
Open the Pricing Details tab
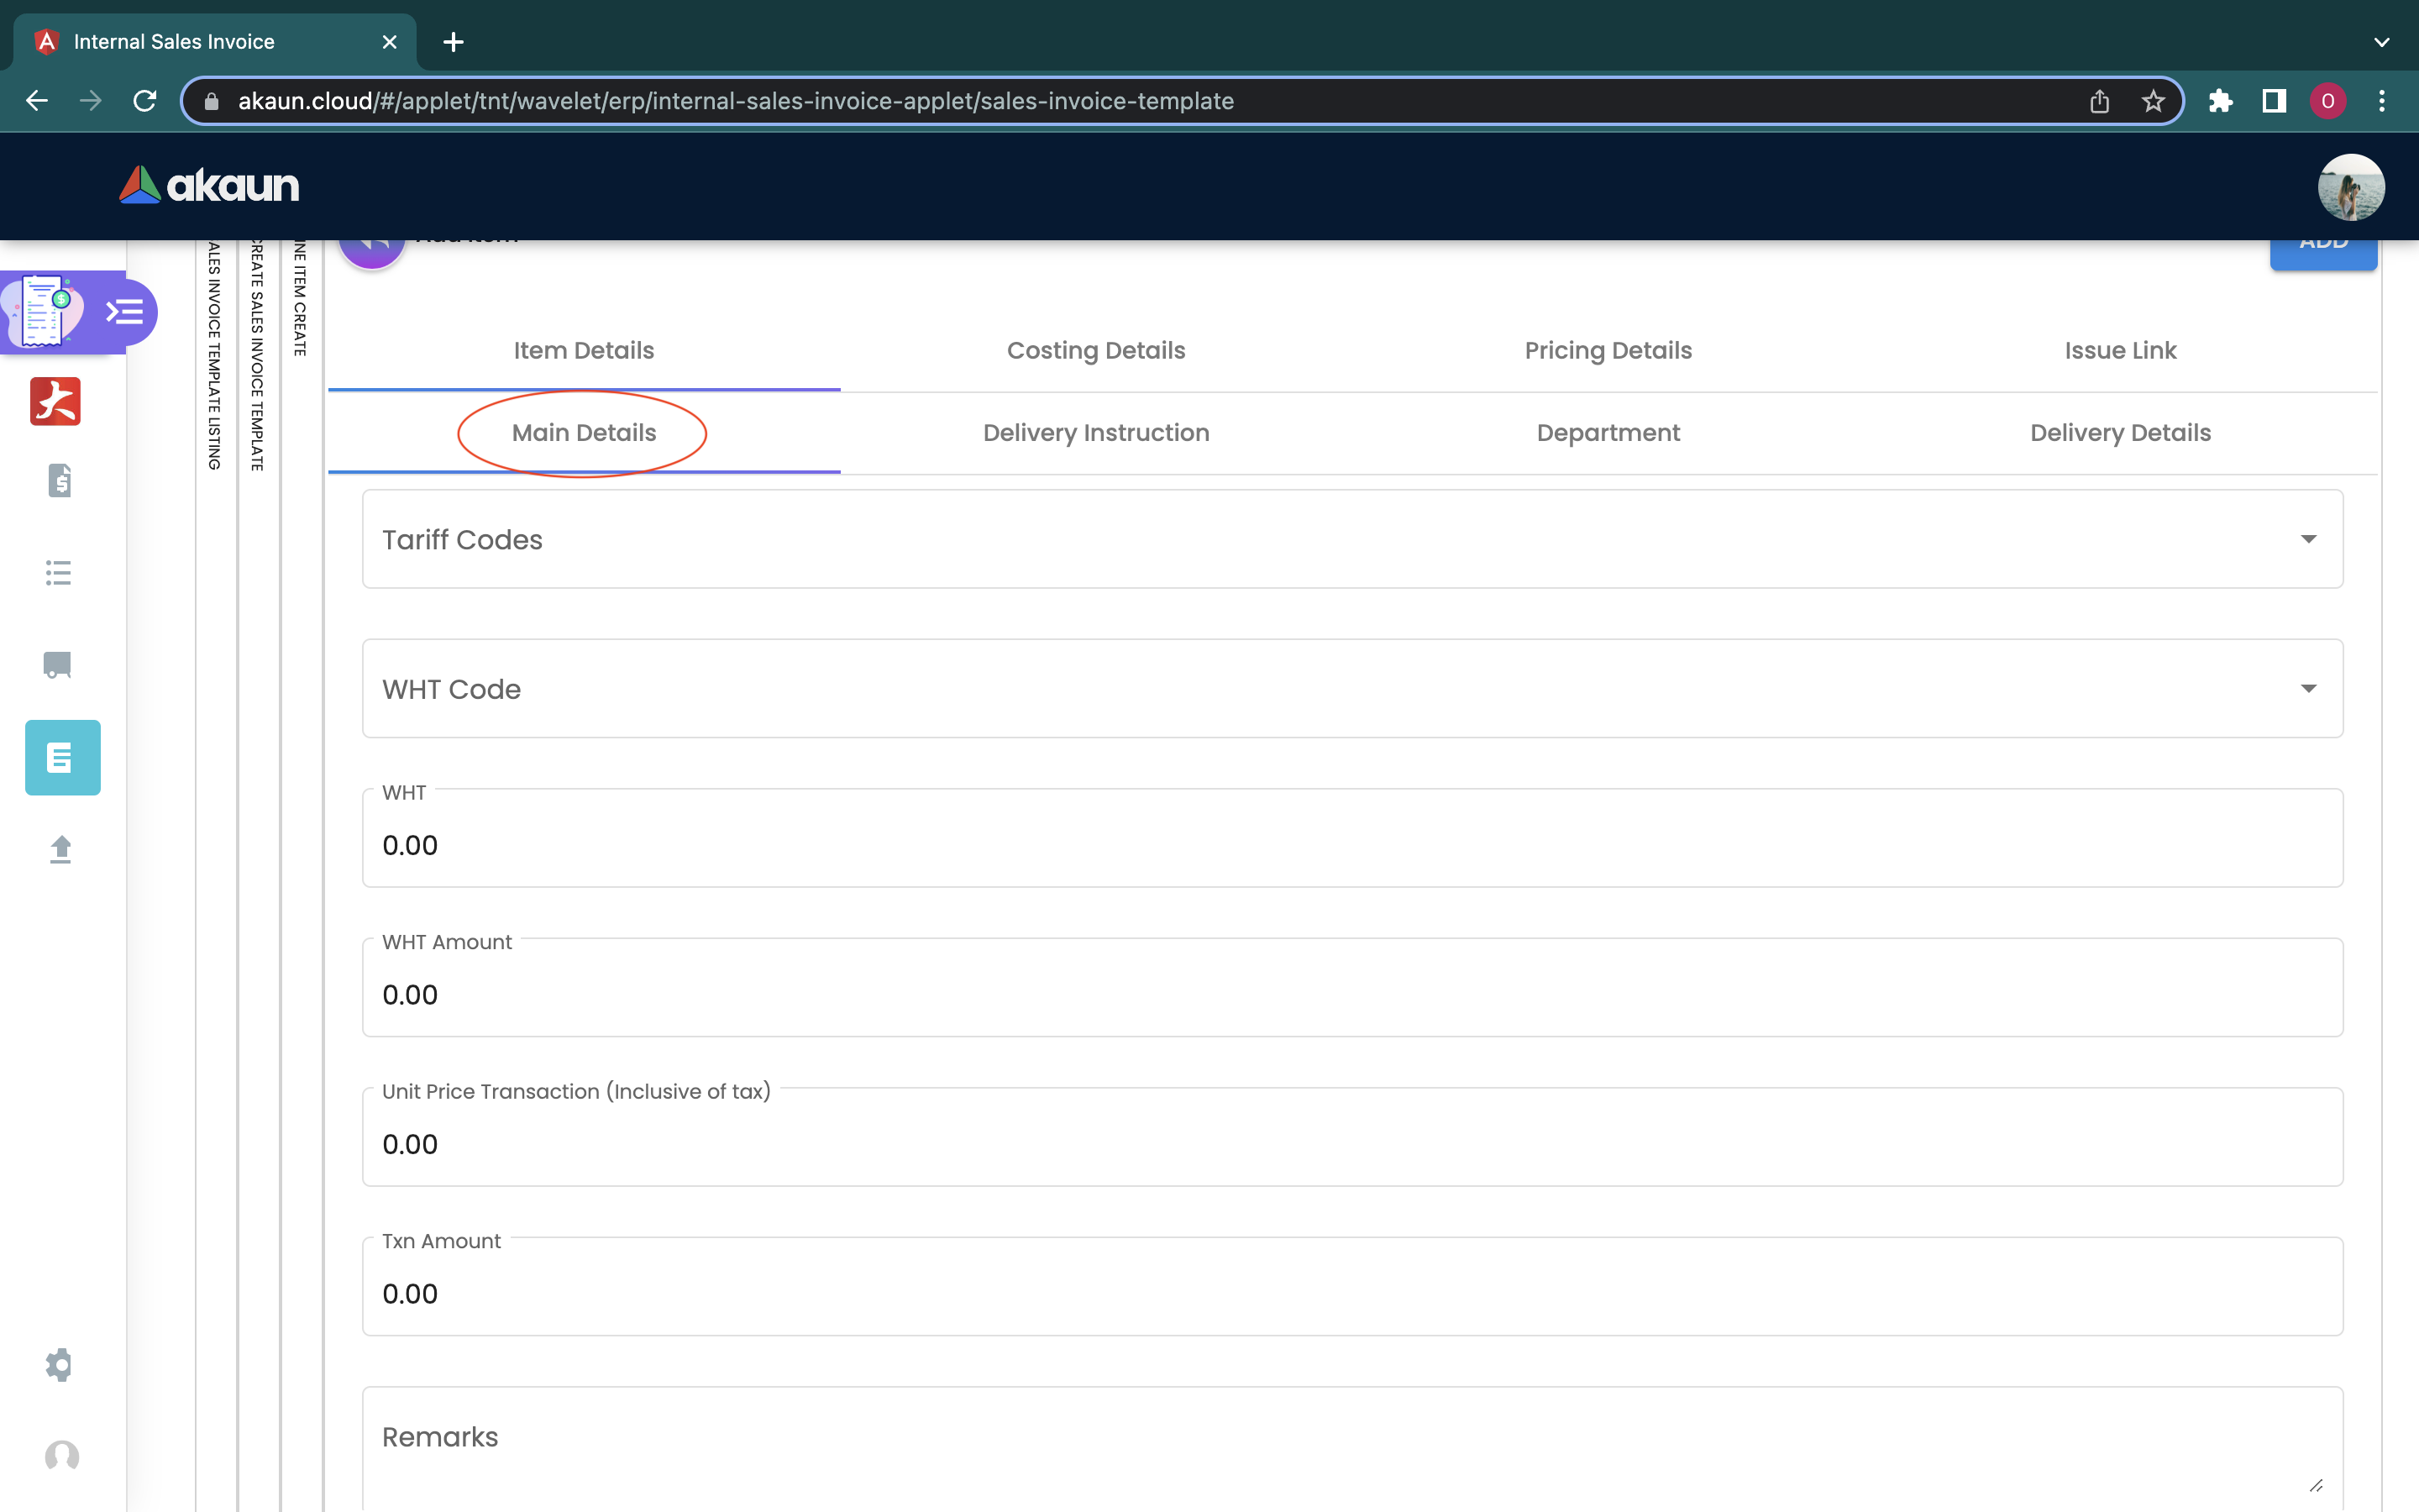1608,350
